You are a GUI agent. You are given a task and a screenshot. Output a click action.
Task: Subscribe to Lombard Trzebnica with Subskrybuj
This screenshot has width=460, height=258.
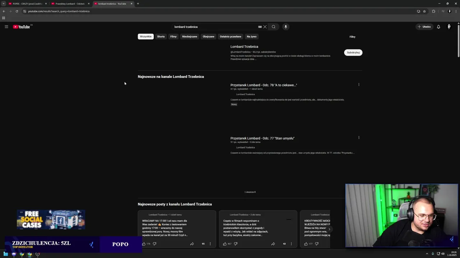point(353,52)
